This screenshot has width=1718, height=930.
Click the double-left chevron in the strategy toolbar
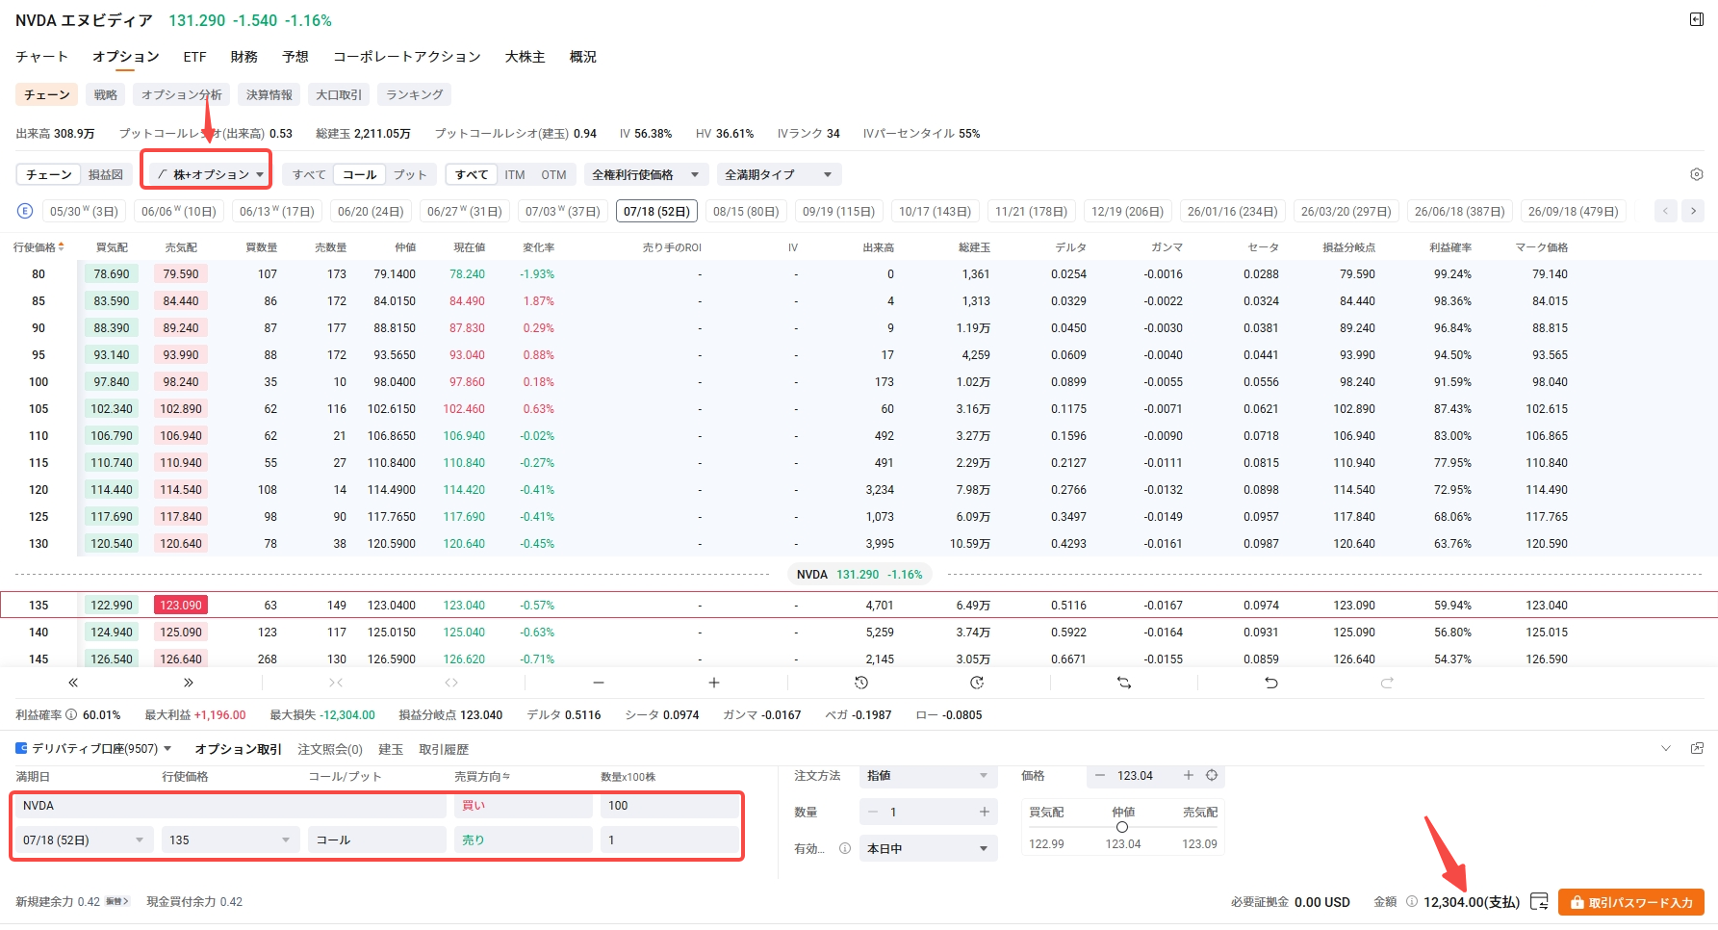pos(73,683)
